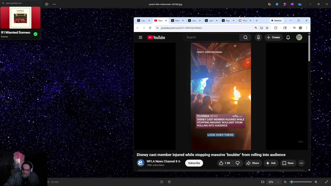The image size is (331, 186).
Task: Open the YouTube hamburger guide menu
Action: [140, 37]
